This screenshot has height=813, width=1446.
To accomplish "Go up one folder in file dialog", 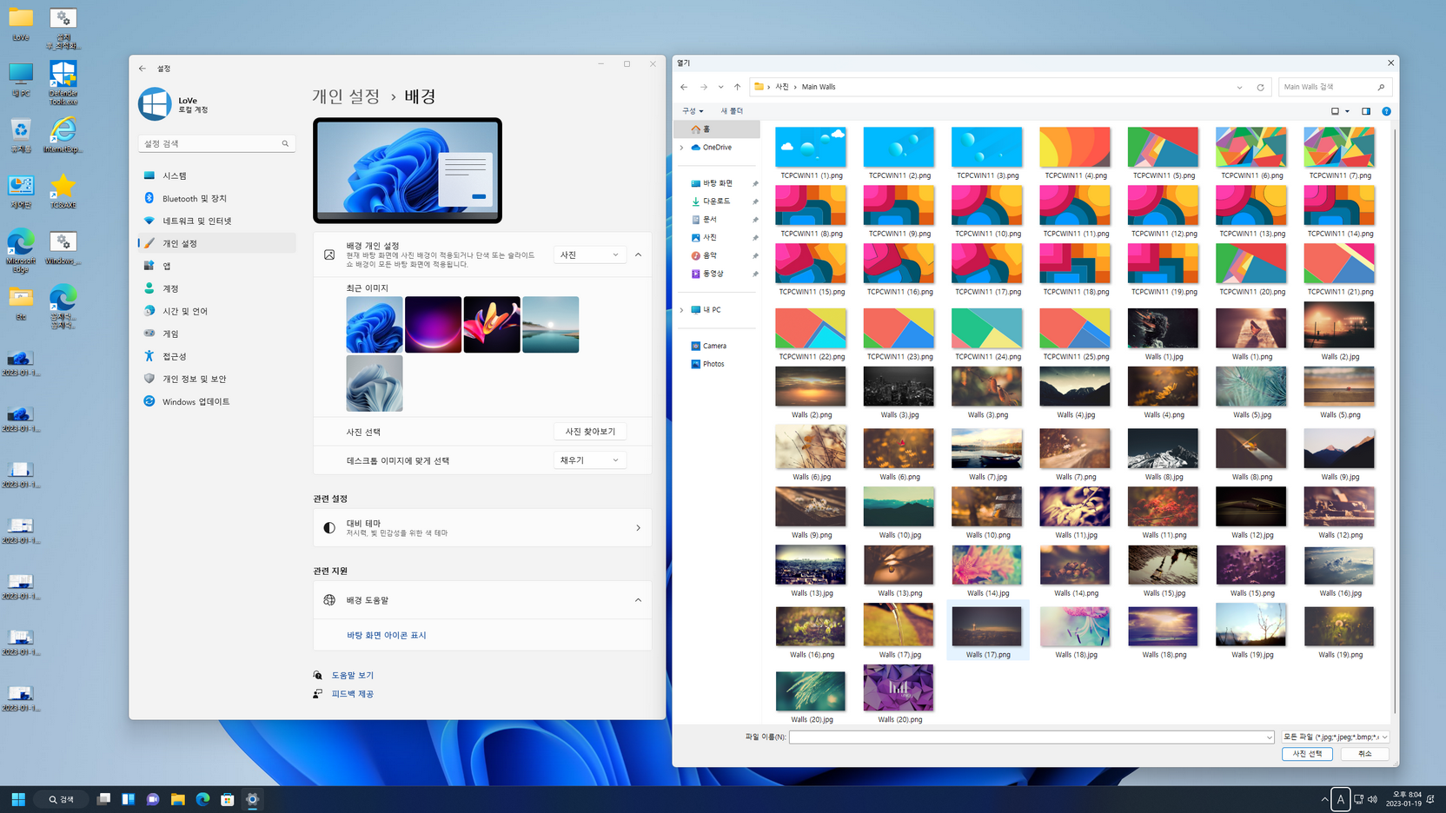I will coord(737,87).
